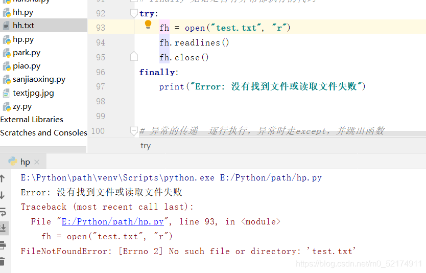Image resolution: width=426 pixels, height=273 pixels.
Task: Toggle soft-wrap icon in run toolbar
Action: click(3, 212)
